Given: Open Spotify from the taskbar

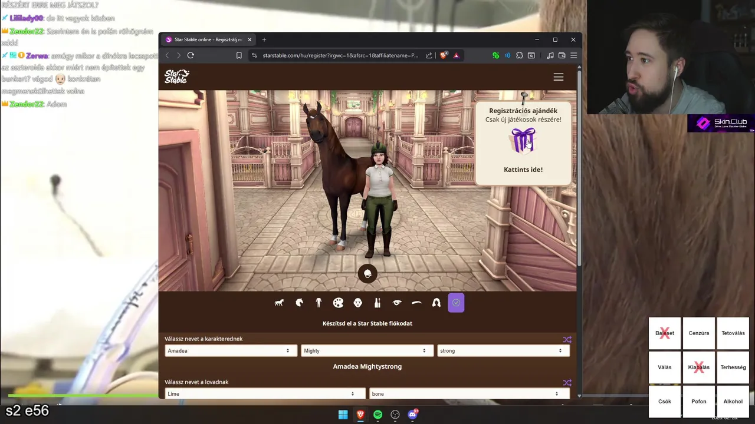Looking at the screenshot, I should click(x=377, y=415).
